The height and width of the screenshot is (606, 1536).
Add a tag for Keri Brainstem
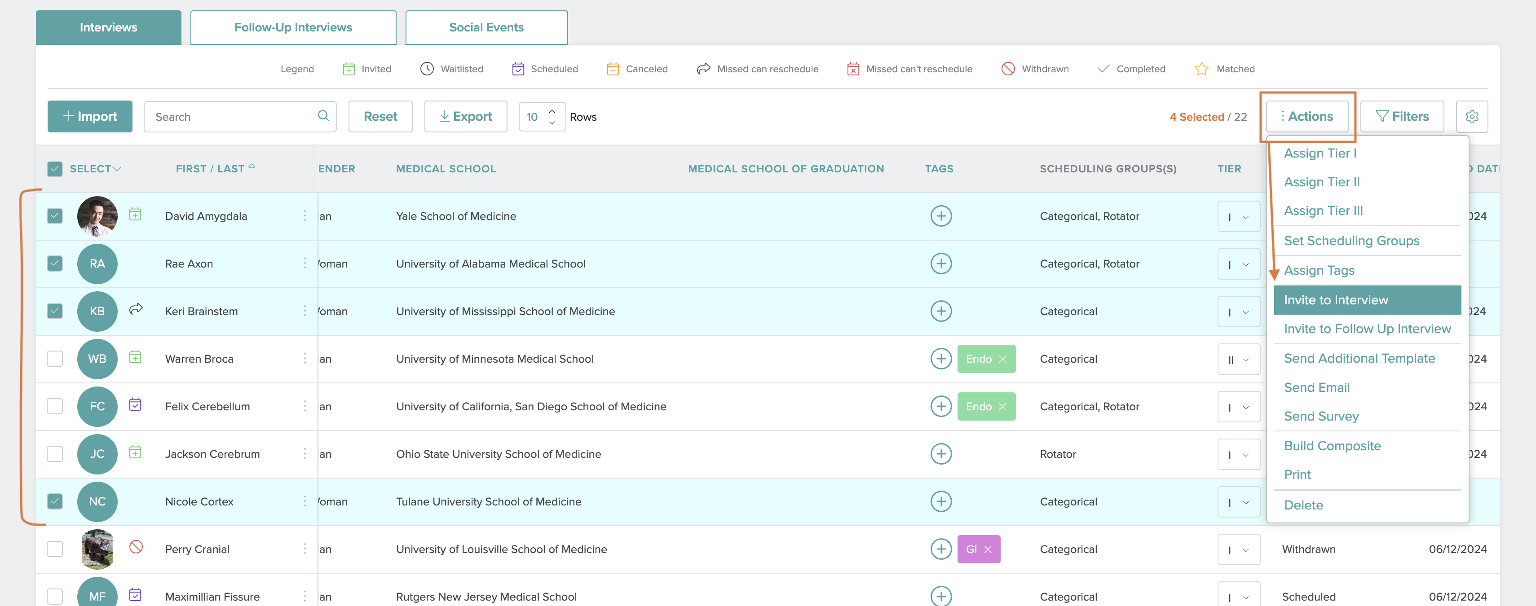coord(941,311)
